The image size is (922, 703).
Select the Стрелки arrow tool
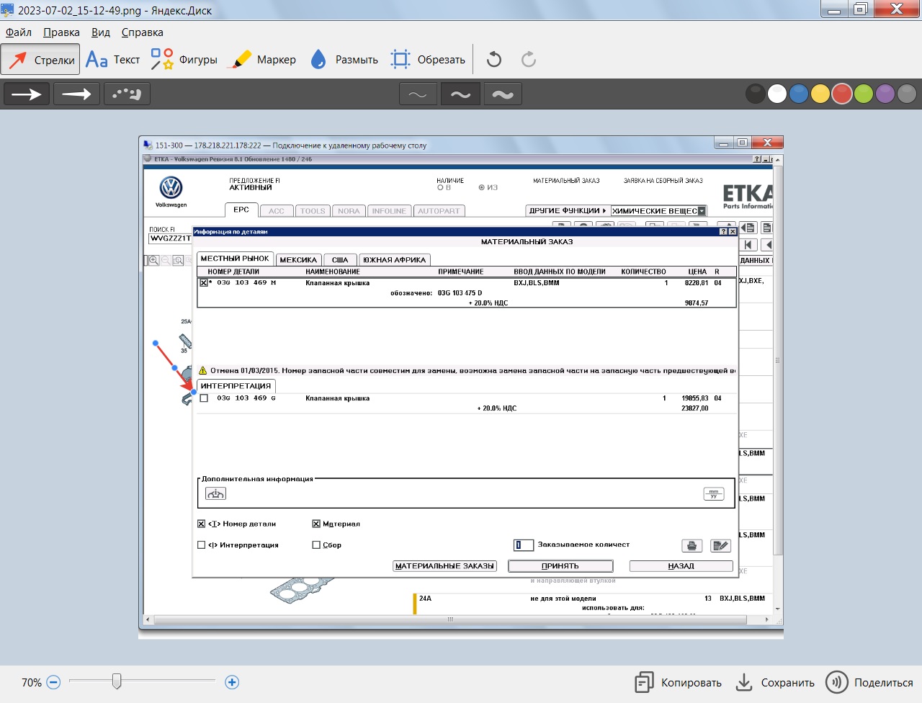tap(40, 60)
